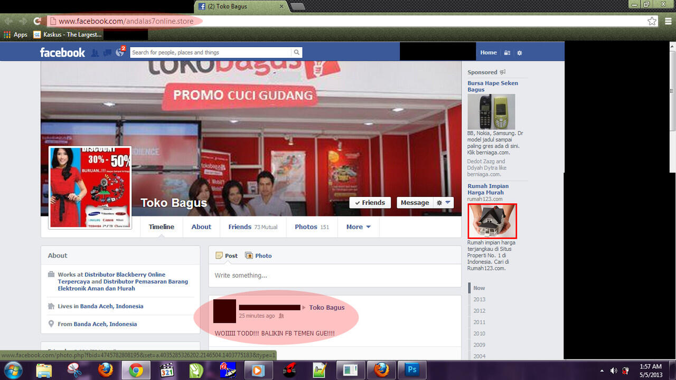Open Banda Aceh link under From
This screenshot has height=380, width=676.
pos(105,324)
